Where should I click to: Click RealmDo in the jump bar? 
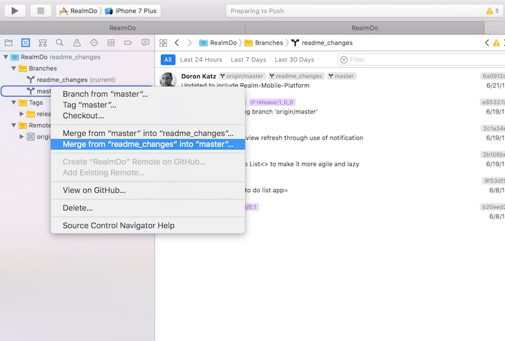(218, 43)
